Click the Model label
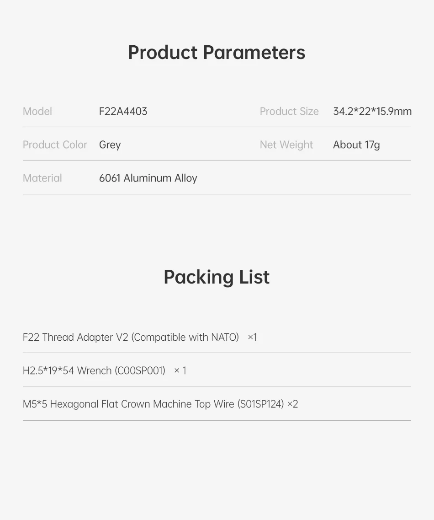This screenshot has width=434, height=520. (x=37, y=111)
